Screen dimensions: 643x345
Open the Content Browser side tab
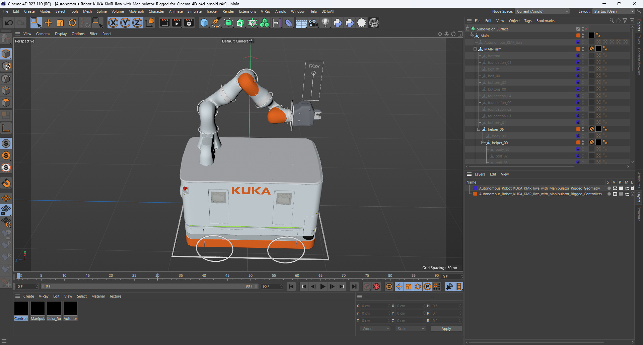pyautogui.click(x=639, y=61)
